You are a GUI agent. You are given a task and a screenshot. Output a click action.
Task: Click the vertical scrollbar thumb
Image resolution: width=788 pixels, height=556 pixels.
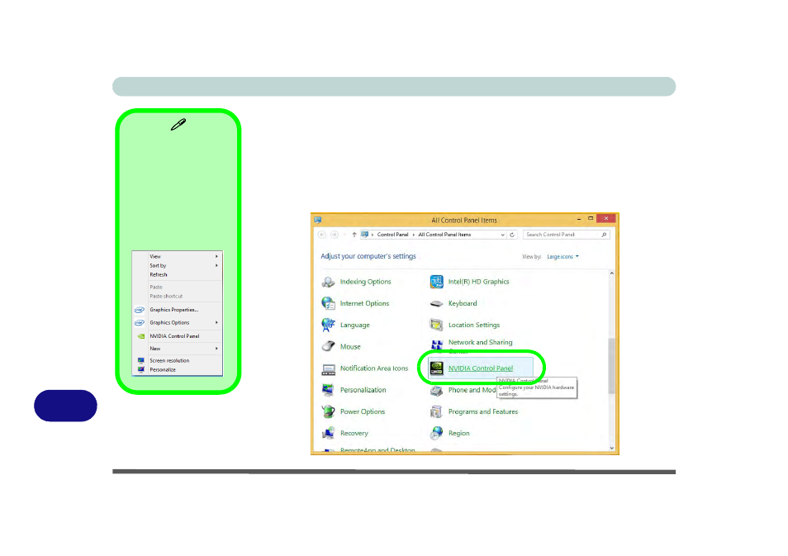coord(611,366)
